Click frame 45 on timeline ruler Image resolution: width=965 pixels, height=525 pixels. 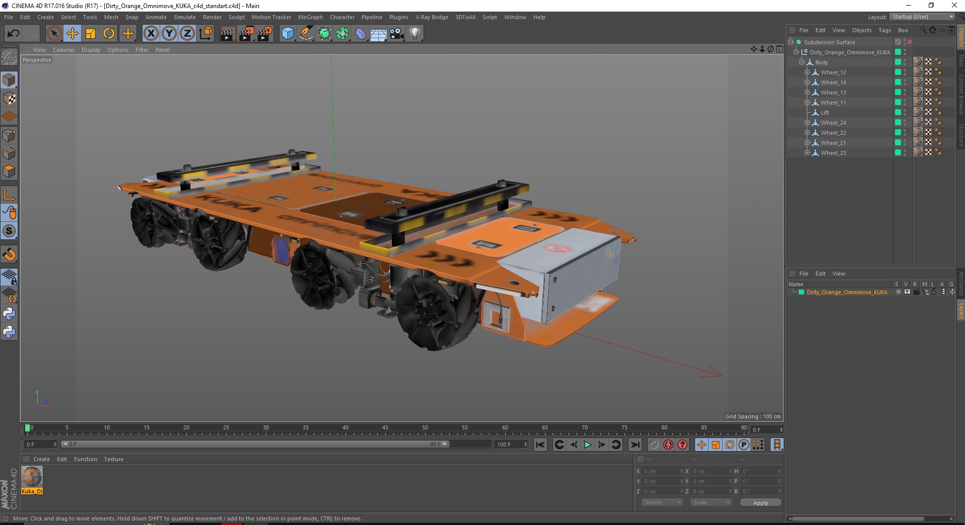(385, 428)
